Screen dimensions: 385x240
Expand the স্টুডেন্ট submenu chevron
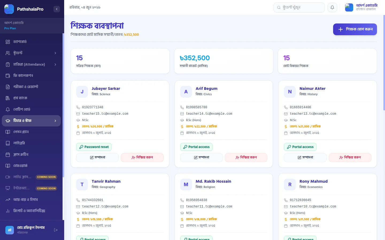point(55,53)
